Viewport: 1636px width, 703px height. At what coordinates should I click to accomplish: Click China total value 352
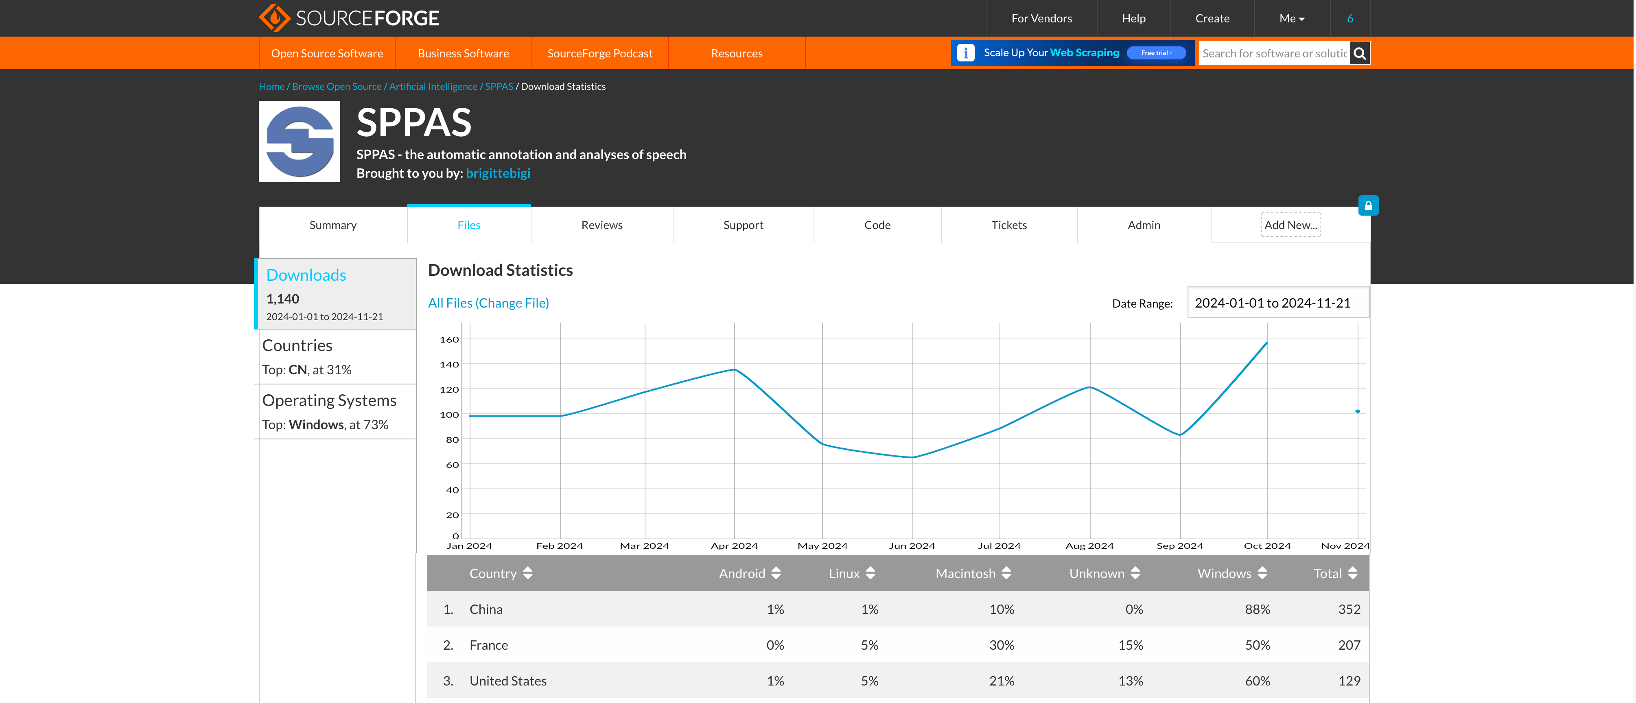click(1349, 609)
